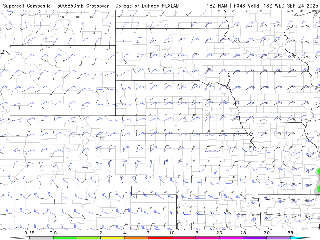Click the 4 label on the legend scale

pos(124,233)
